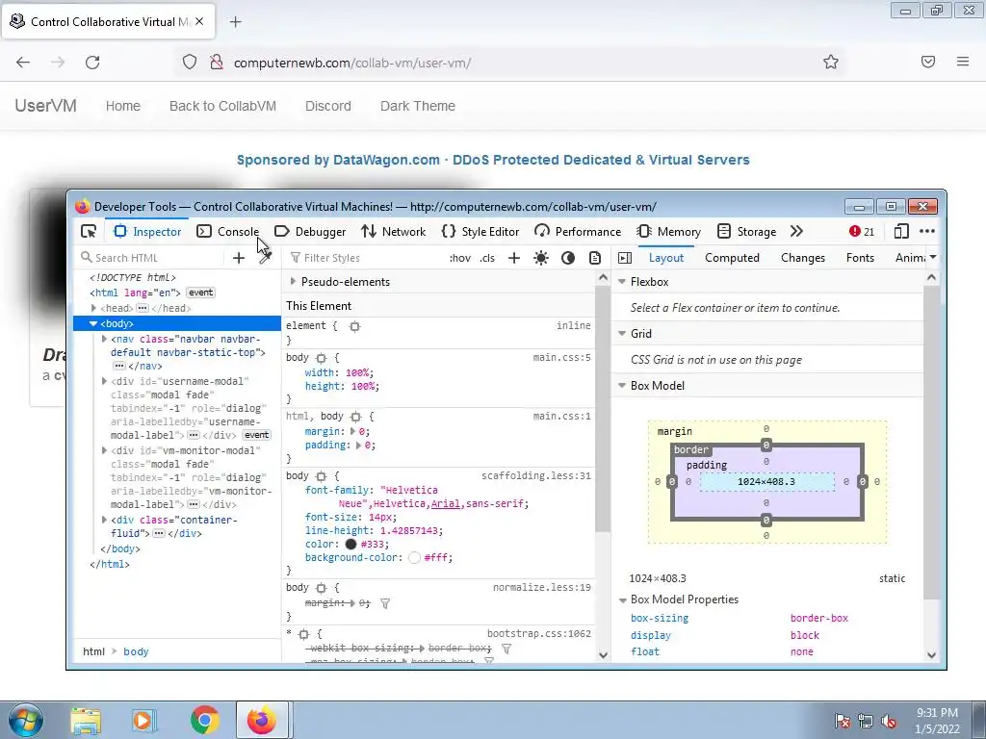Expand the vm-monitor-modal div node

pyautogui.click(x=104, y=450)
